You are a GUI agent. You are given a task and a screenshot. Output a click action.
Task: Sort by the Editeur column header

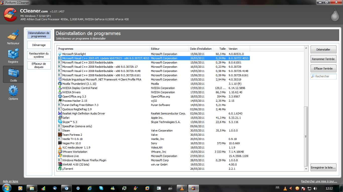[169, 49]
